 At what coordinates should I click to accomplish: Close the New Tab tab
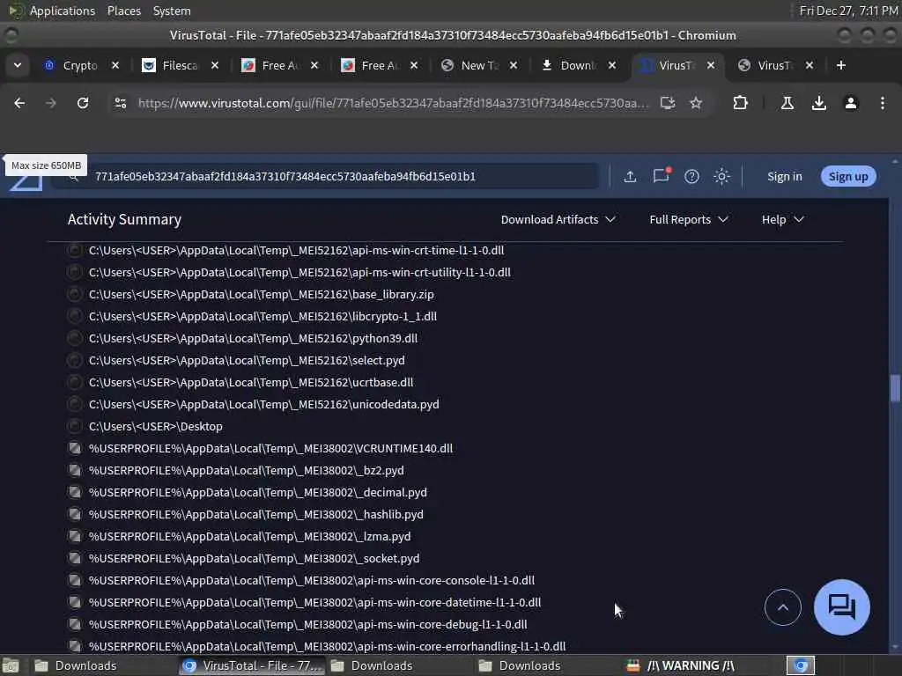click(514, 65)
